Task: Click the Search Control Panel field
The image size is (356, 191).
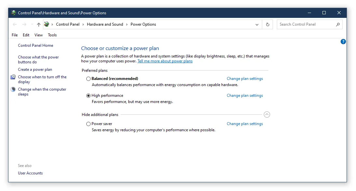Action: point(306,24)
